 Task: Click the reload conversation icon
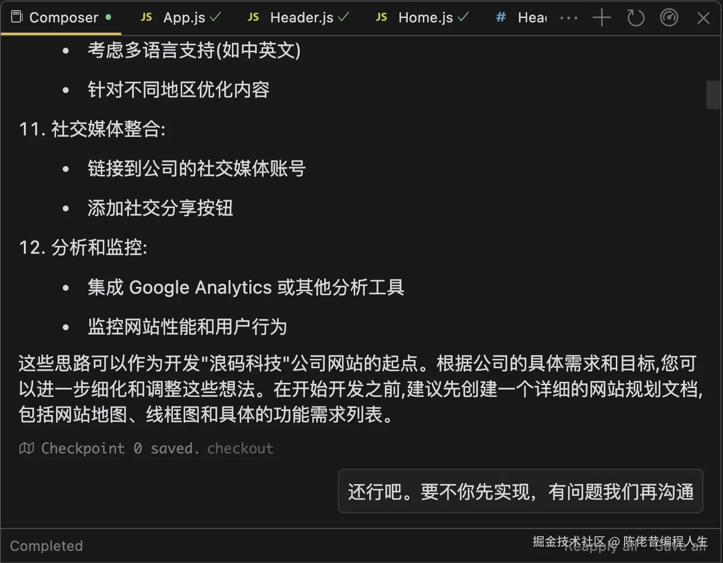635,18
